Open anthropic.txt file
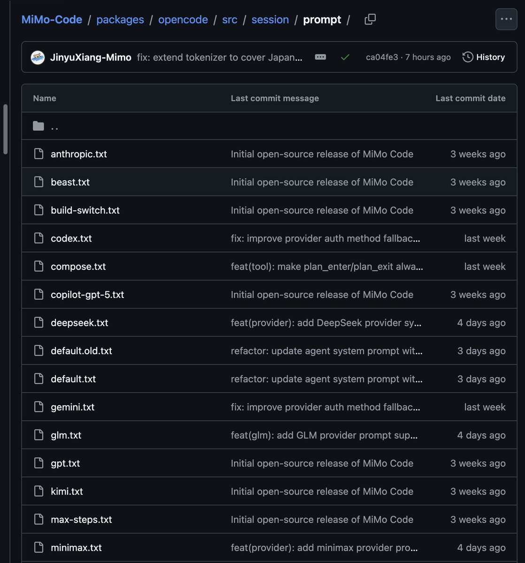This screenshot has height=563, width=525. [79, 154]
